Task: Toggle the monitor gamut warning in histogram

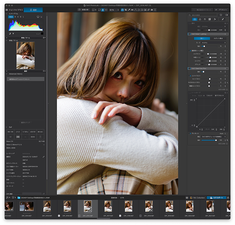Action: 38,17
